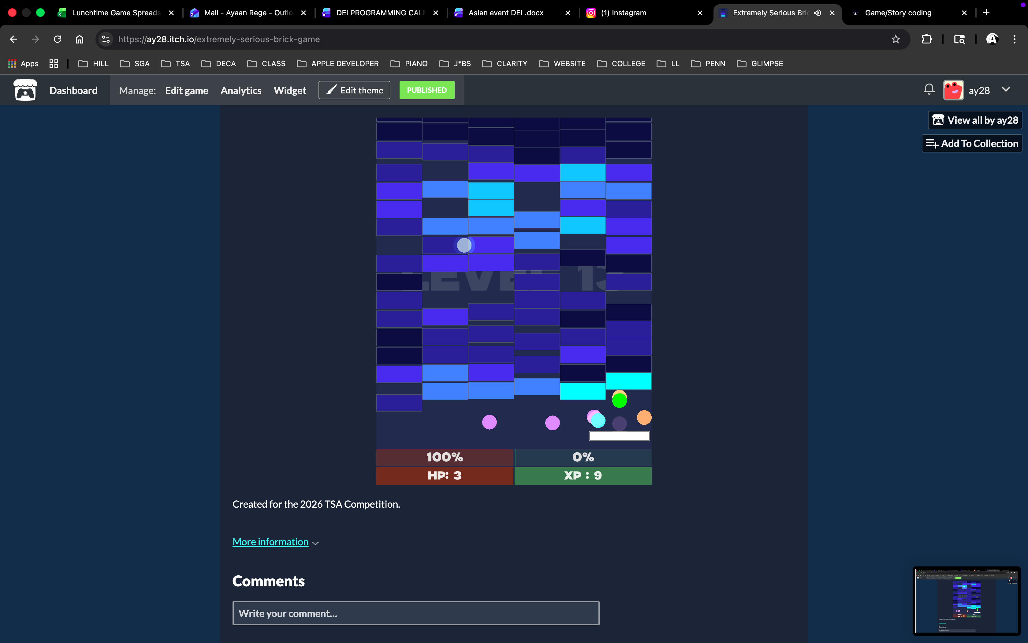This screenshot has height=643, width=1028.
Task: Expand the ay28 account dropdown arrow
Action: 1006,89
